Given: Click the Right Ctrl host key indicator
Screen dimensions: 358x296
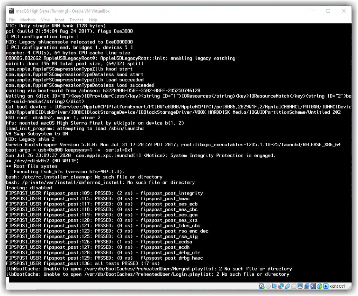Looking at the screenshot, I should (x=337, y=286).
